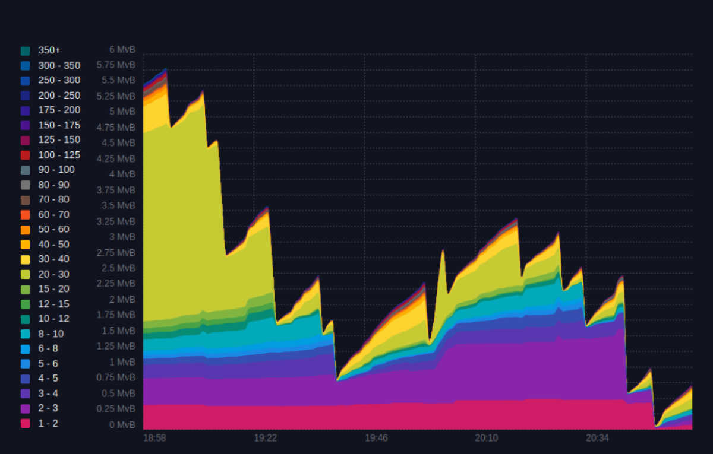Screen dimensions: 713x454
Task: Click the 300 - 350 legend swatch
Action: 25,66
